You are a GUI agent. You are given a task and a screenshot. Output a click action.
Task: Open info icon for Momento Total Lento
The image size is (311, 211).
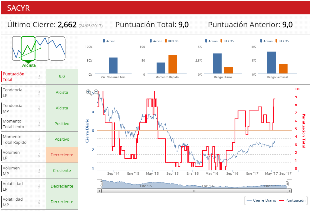coord(39,124)
